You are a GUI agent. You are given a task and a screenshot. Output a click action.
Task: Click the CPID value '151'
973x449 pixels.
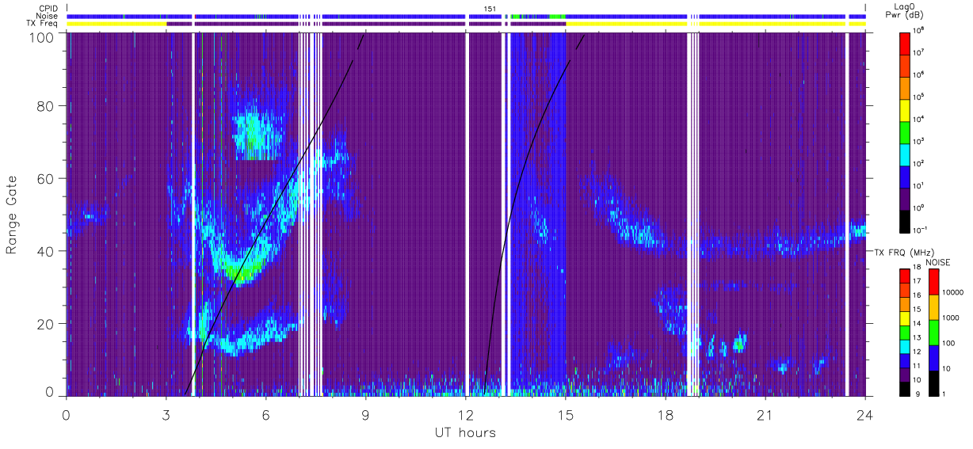pos(490,8)
